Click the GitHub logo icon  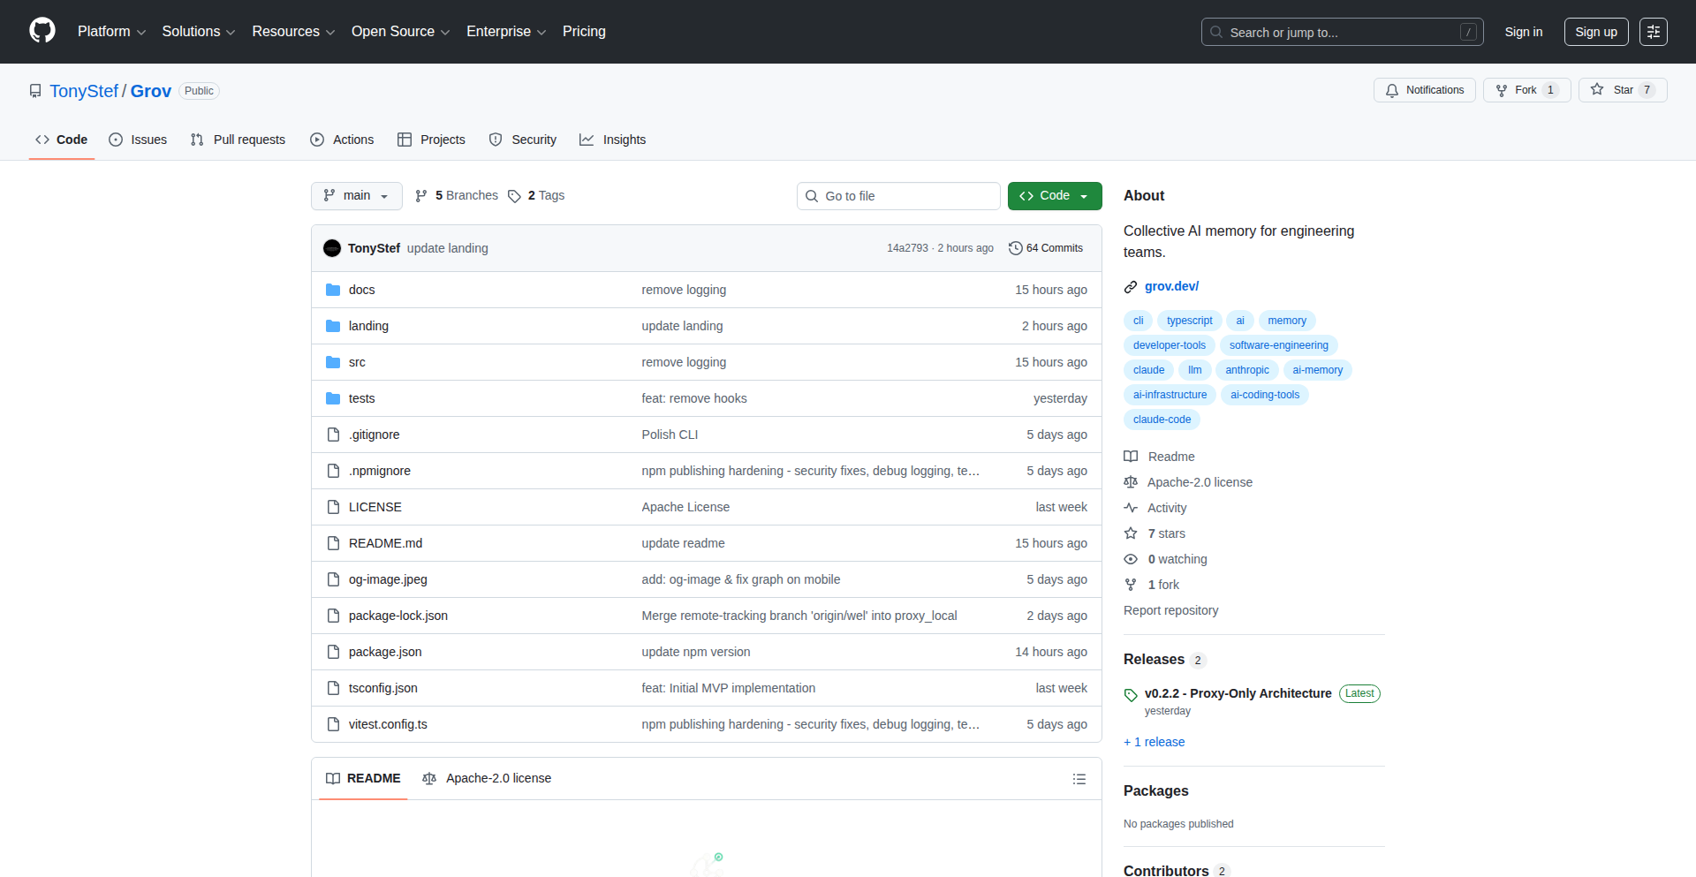pos(42,31)
